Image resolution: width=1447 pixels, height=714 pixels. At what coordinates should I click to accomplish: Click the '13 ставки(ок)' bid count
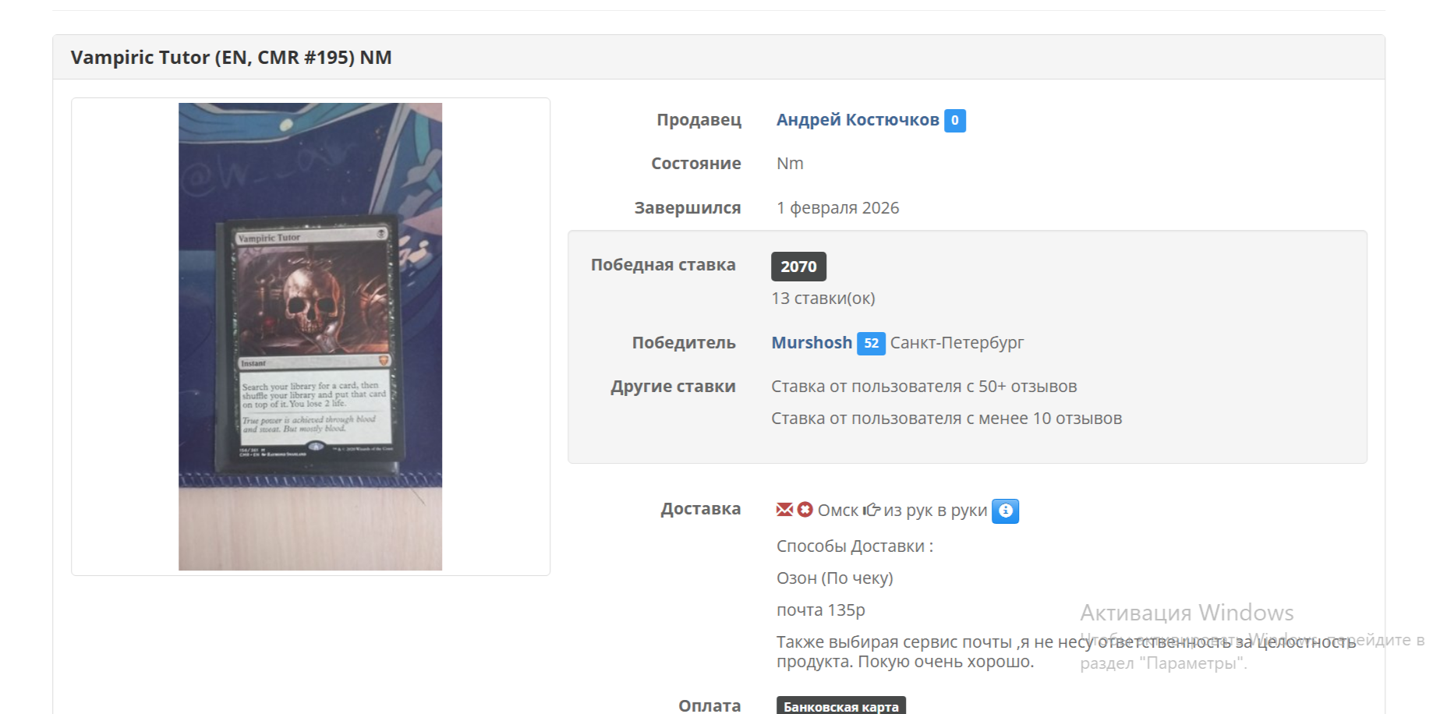[823, 299]
